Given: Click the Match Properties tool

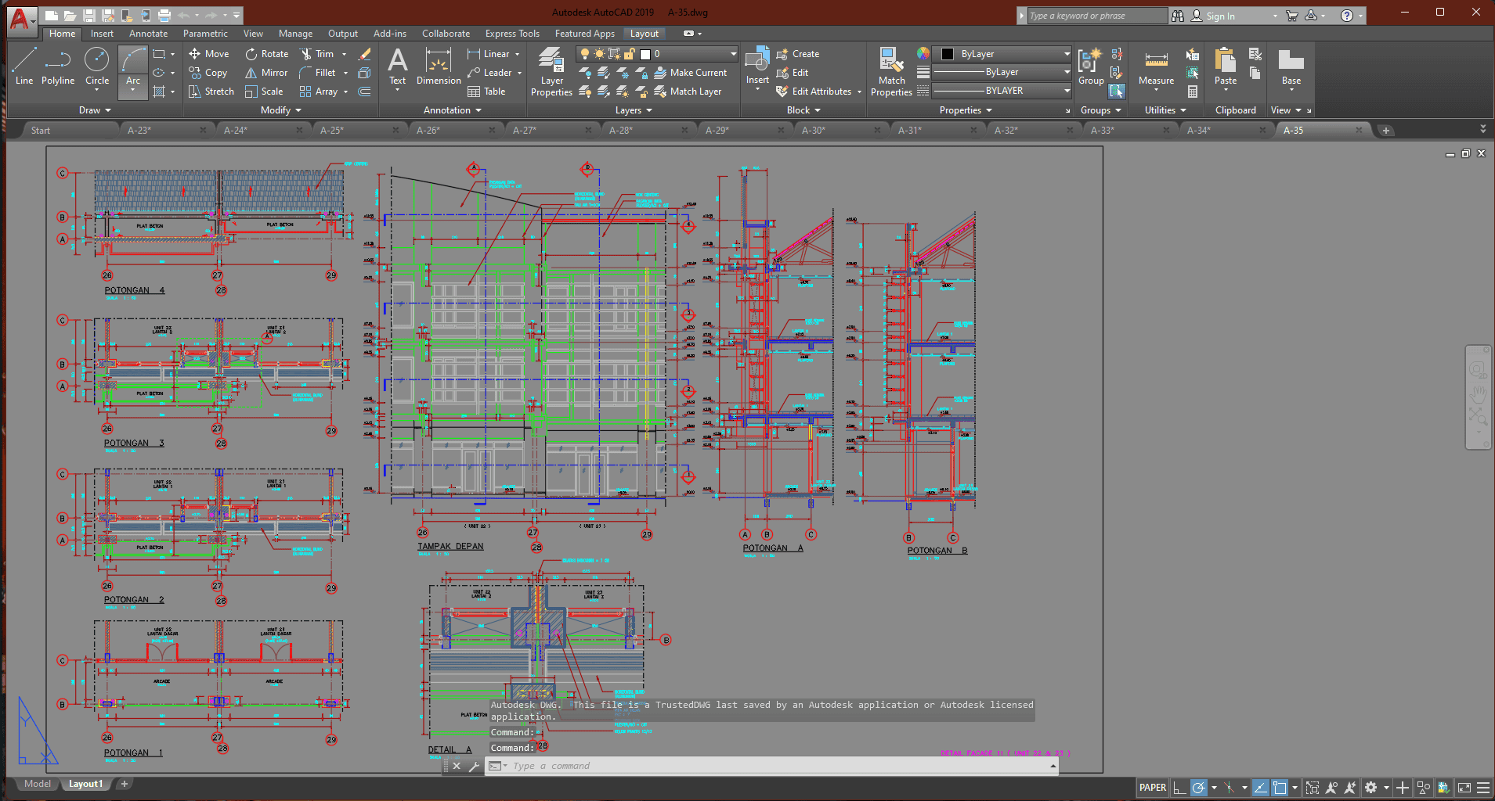Looking at the screenshot, I should [891, 71].
